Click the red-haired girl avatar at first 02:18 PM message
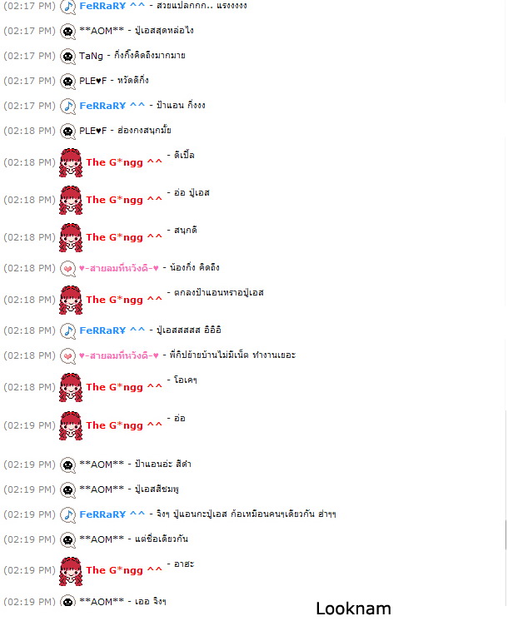 pos(71,162)
